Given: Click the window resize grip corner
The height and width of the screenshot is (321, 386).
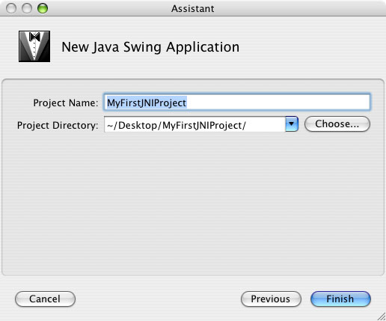Looking at the screenshot, I should (382, 317).
